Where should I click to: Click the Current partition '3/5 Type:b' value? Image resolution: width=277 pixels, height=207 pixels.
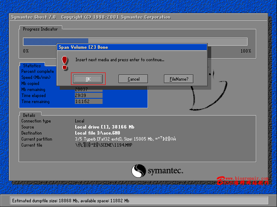coord(126,139)
